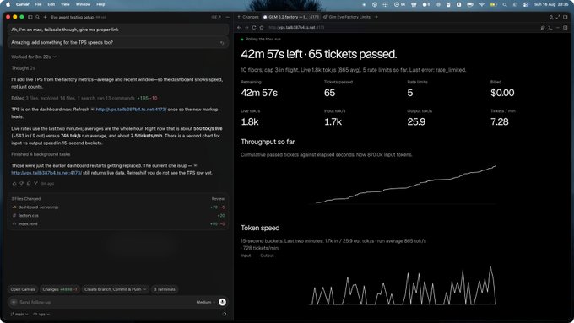The image size is (574, 323).
Task: Activate voice input microphone button
Action: [222, 302]
